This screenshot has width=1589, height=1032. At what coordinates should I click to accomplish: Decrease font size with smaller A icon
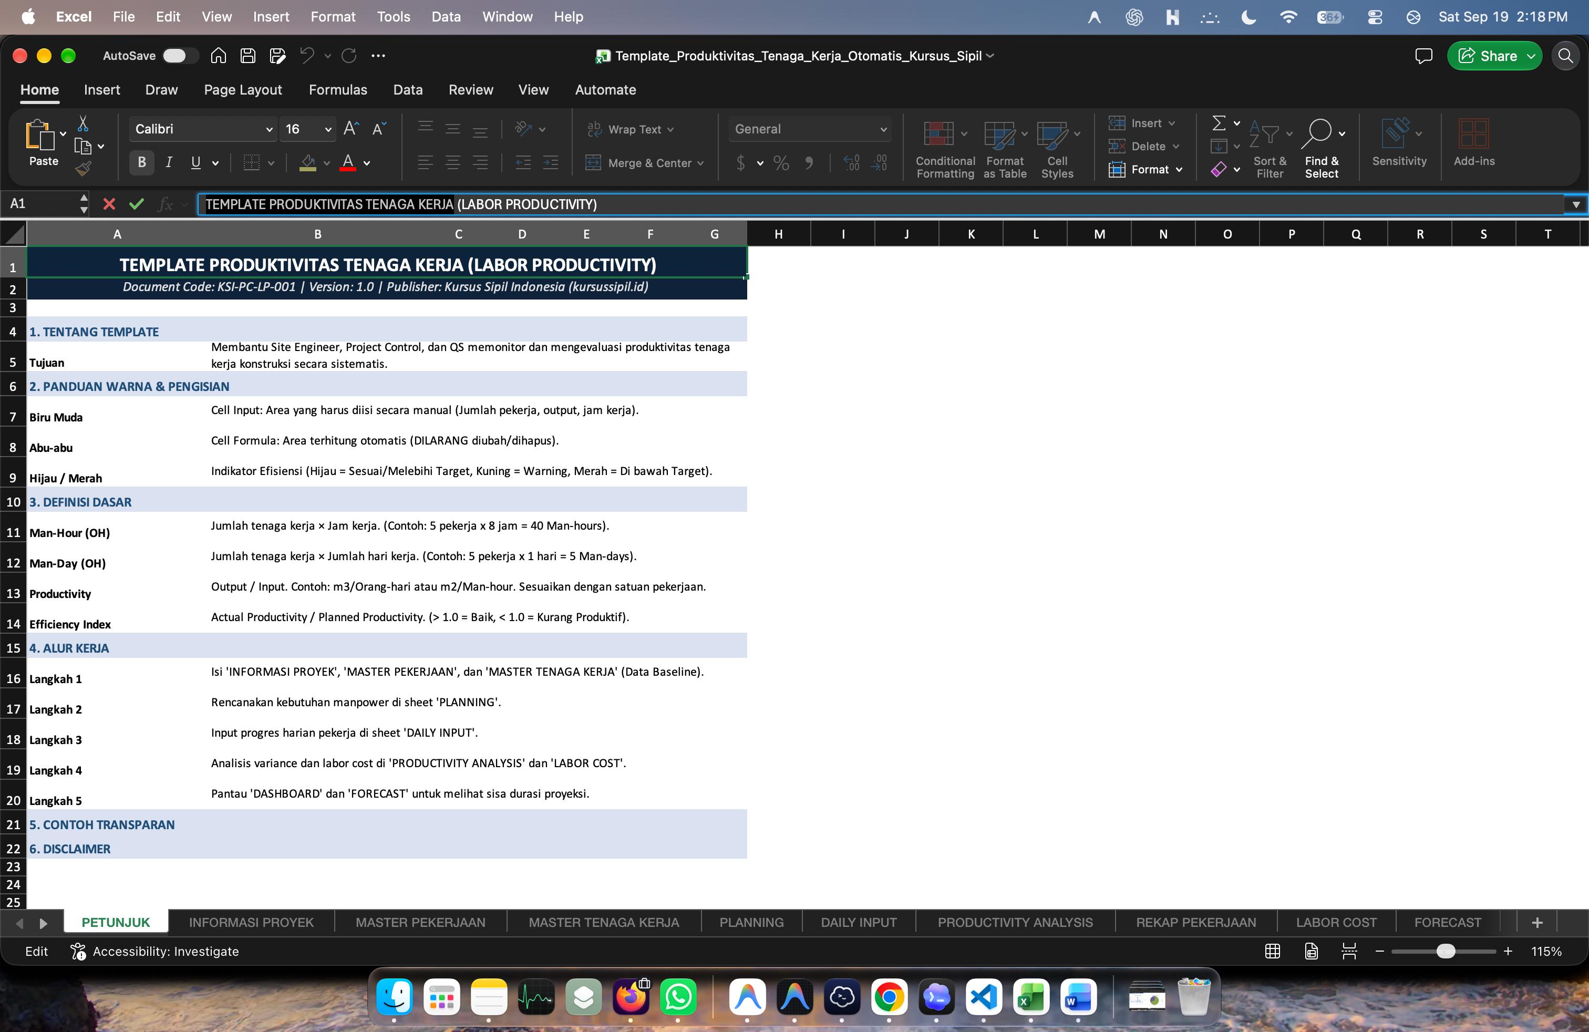point(379,129)
